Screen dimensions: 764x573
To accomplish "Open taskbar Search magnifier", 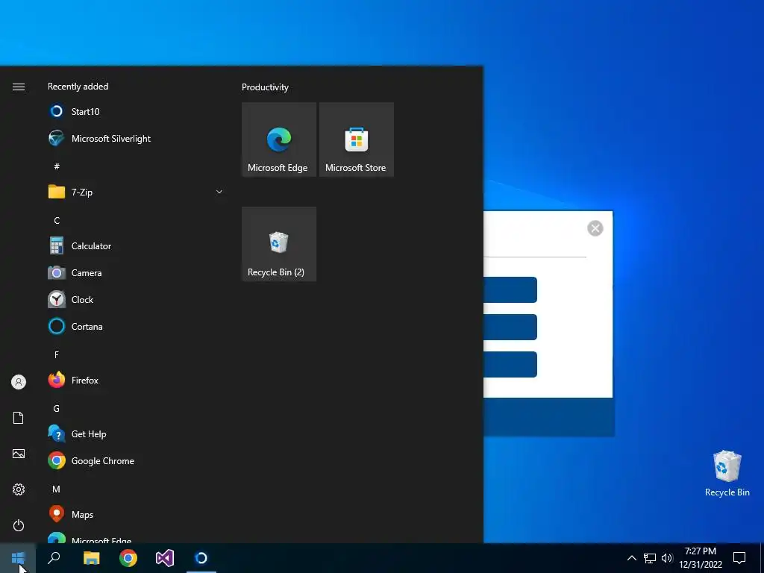I will coord(54,558).
